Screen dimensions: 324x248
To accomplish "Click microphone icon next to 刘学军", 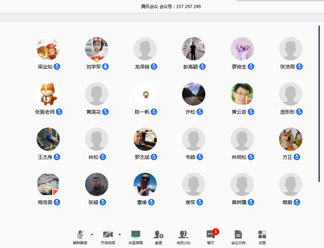I will click(x=105, y=66).
